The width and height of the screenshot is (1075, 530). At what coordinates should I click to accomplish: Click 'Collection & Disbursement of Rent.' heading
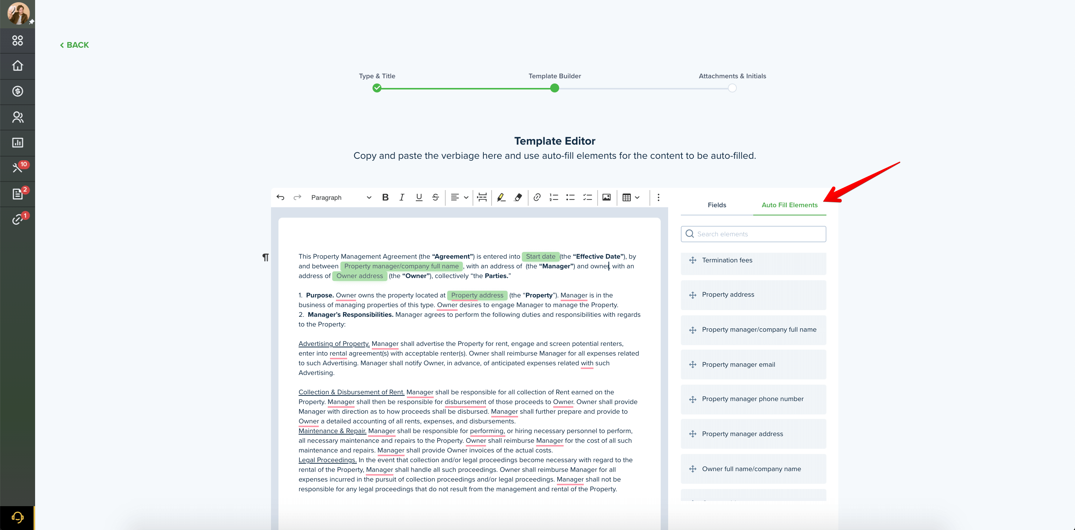351,392
